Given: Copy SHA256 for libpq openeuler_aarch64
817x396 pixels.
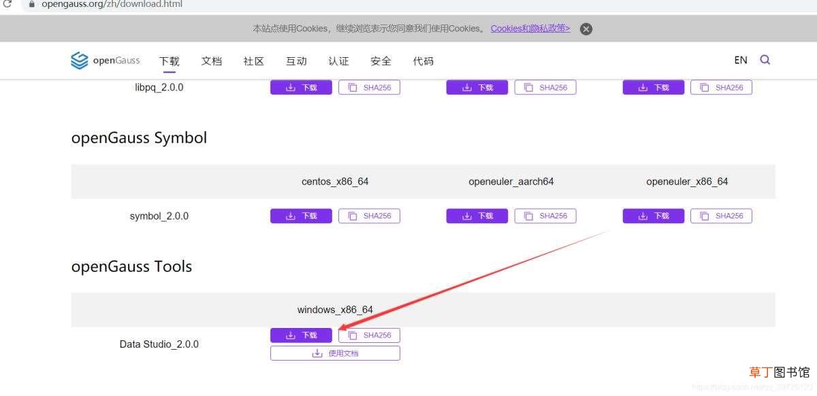Looking at the screenshot, I should [x=545, y=88].
